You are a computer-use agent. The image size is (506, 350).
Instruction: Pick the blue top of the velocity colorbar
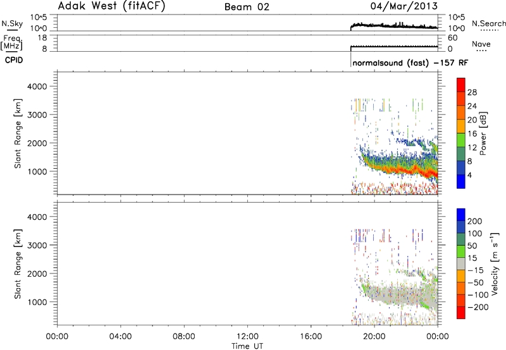coord(461,215)
